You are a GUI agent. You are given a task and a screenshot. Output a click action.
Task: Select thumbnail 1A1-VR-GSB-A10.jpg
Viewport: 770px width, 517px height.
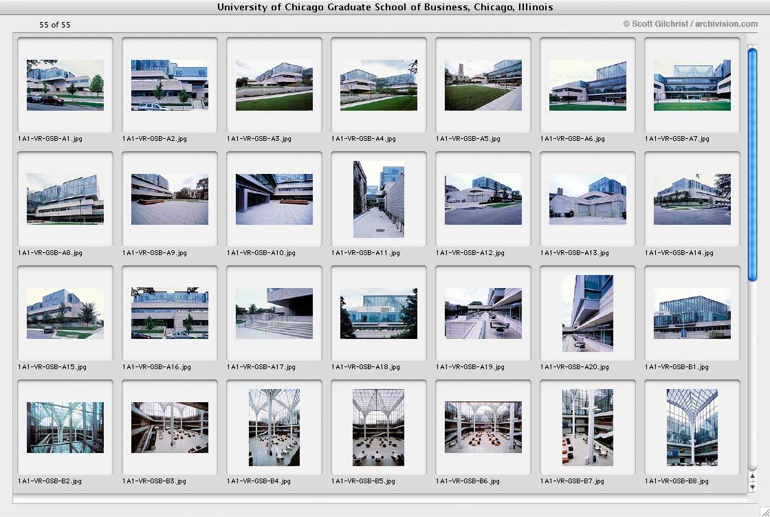274,199
